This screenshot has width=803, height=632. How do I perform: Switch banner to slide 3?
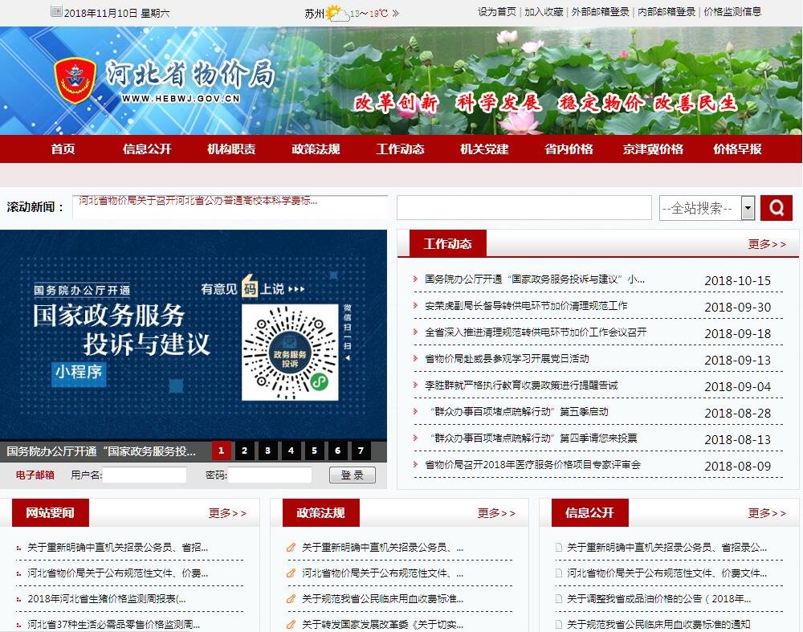(x=268, y=451)
